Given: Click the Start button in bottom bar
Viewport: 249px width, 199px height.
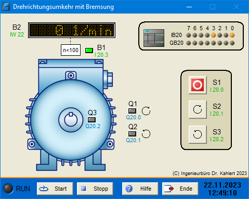Looking at the screenshot, I should 55,189.
